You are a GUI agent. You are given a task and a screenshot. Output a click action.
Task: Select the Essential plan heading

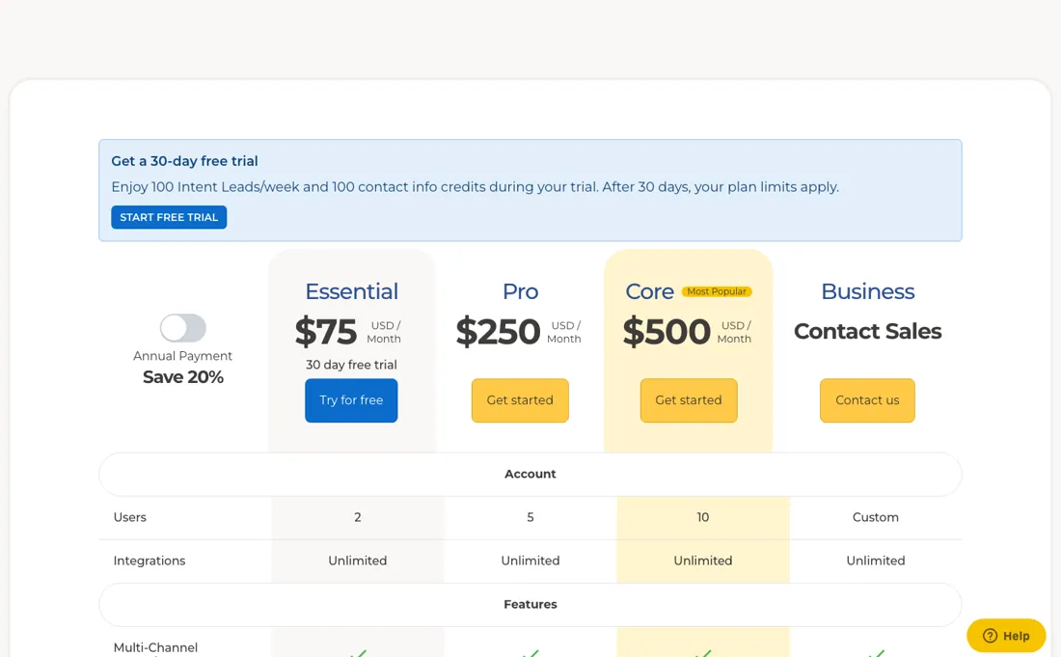(351, 291)
